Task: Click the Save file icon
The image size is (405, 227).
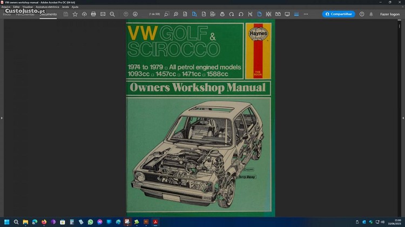Action: [65, 14]
